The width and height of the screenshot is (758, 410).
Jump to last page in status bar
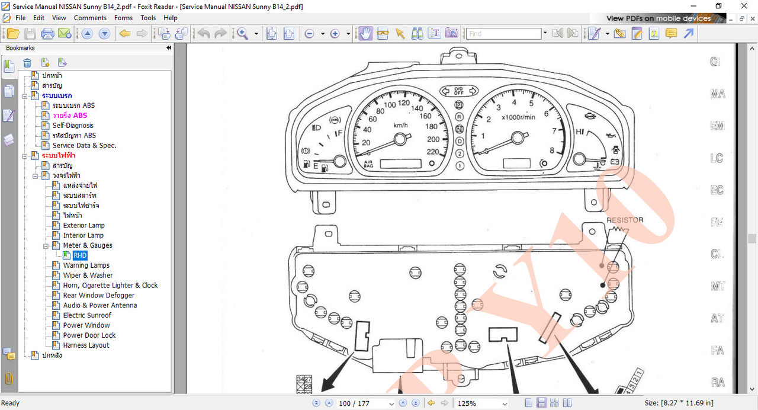pos(416,403)
